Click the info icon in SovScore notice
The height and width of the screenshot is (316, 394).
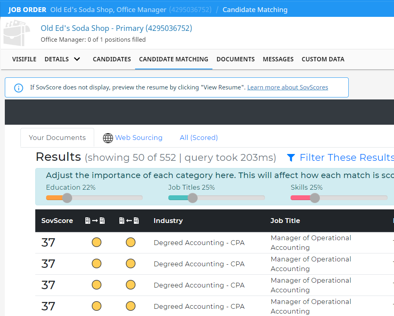pos(18,88)
